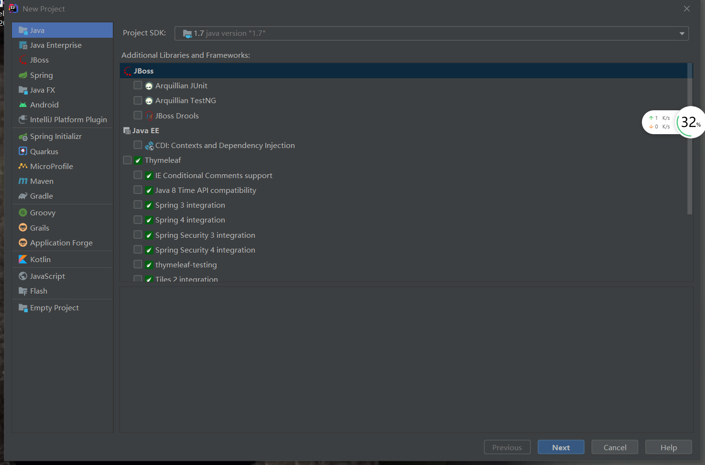Tick the JBoss Drools checkbox
Screen dimensions: 705x465
(138, 115)
